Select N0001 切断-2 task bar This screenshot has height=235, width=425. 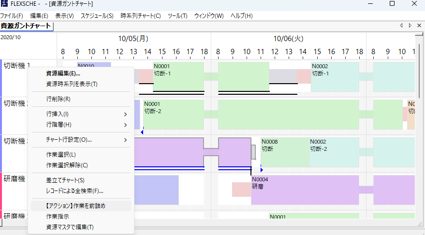(x=174, y=115)
